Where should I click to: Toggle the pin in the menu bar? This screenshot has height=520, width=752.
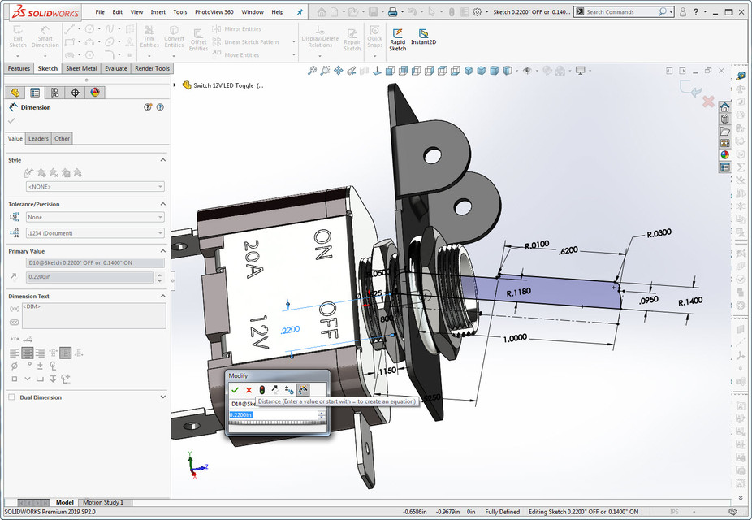tap(301, 11)
